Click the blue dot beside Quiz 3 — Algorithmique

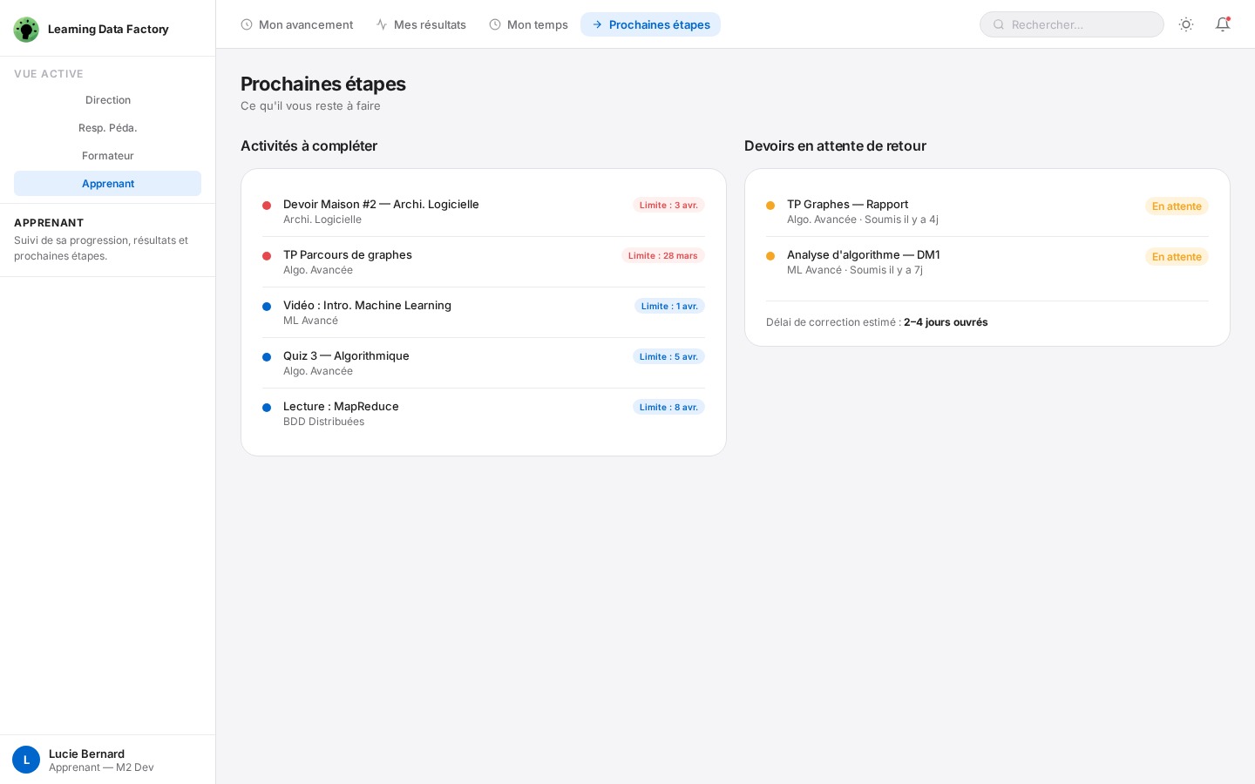point(267,357)
